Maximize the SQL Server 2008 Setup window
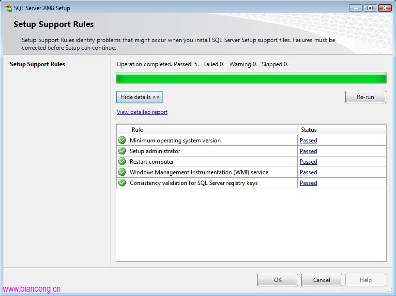396x296 pixels. coord(370,8)
